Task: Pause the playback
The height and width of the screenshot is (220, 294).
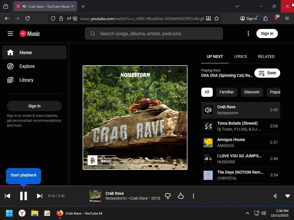Action: coord(24,196)
